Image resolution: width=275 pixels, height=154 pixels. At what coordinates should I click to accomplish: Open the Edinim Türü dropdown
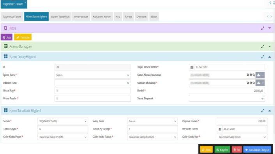coord(92,83)
